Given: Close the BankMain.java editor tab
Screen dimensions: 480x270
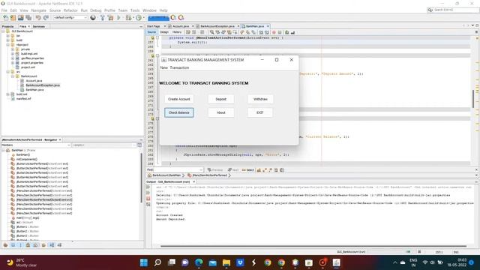Looking at the screenshot, I should click(x=268, y=26).
